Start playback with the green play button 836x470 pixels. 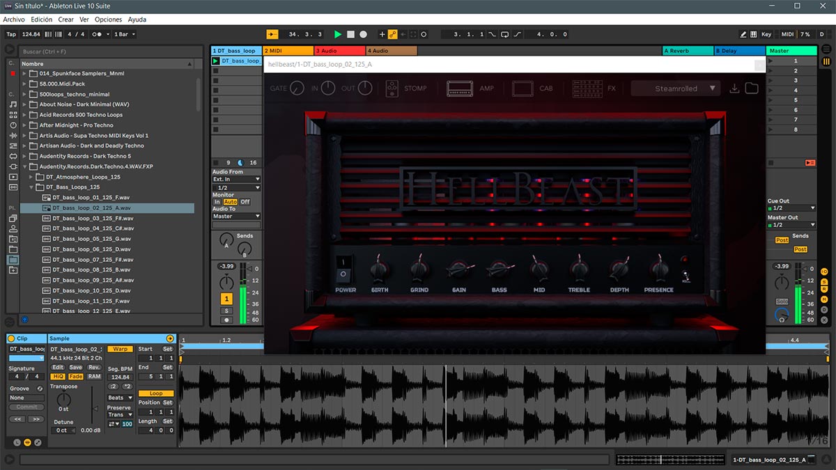click(338, 34)
